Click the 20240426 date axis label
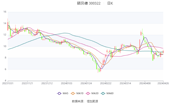 pos(163,83)
